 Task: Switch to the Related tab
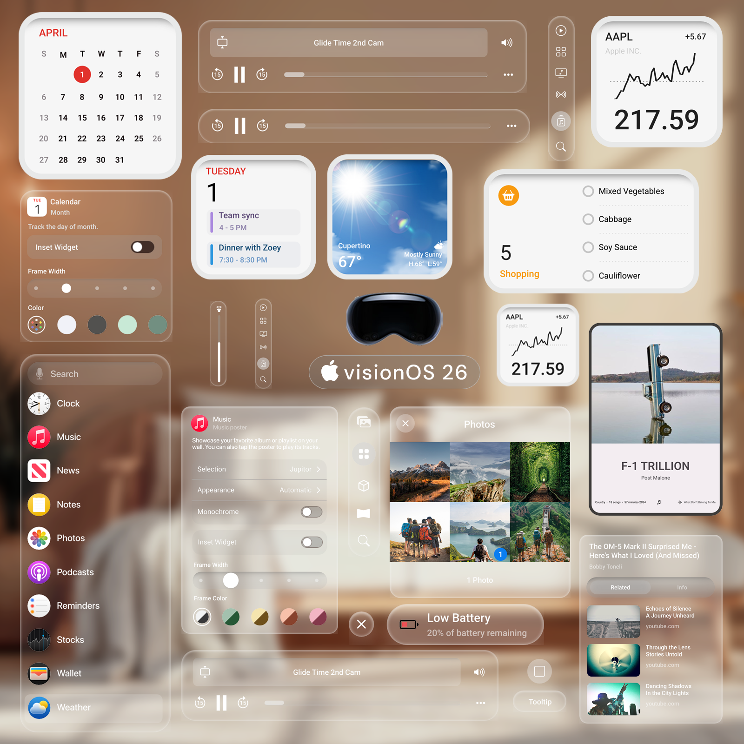coord(620,587)
